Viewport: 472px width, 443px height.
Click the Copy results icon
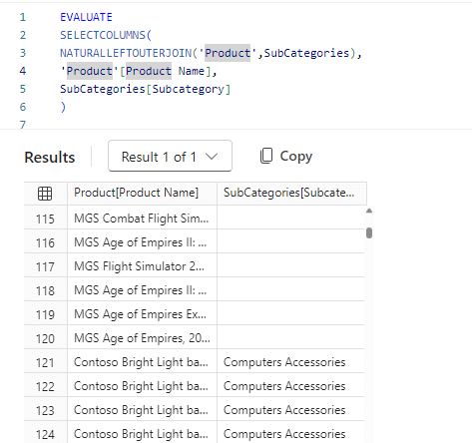click(266, 156)
